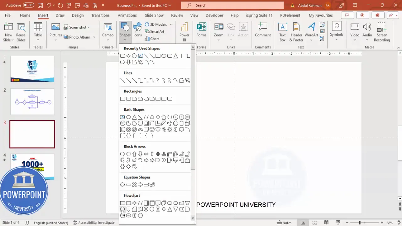The height and width of the screenshot is (226, 402).
Task: Switch to Reading View
Action: [327, 223]
